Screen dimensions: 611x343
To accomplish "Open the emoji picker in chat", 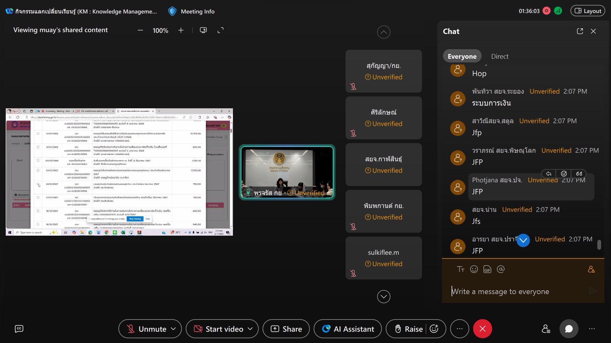I will [474, 269].
